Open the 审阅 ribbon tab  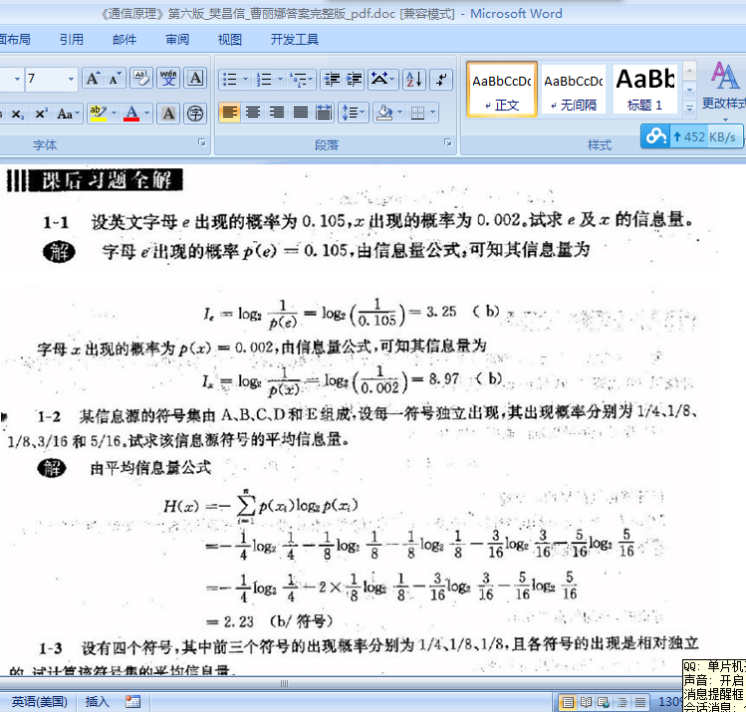coord(177,39)
